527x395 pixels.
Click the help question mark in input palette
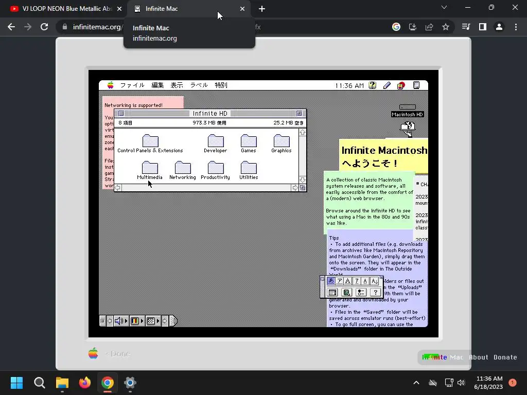pos(375,292)
